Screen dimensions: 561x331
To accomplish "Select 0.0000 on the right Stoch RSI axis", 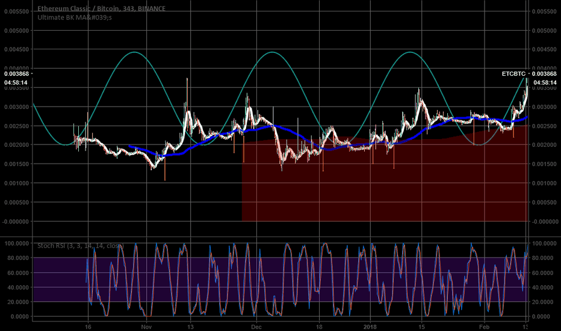I will click(x=542, y=317).
